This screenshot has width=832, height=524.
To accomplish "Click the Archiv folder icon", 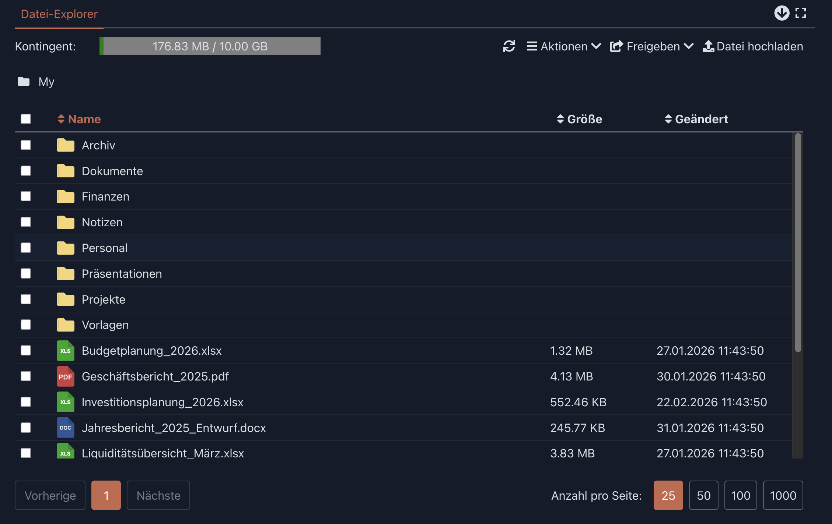I will [66, 145].
